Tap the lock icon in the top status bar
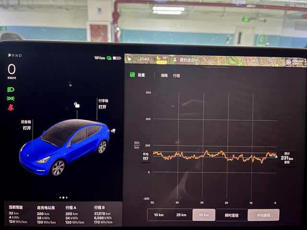The width and height of the screenshot is (307, 230). [x=129, y=58]
